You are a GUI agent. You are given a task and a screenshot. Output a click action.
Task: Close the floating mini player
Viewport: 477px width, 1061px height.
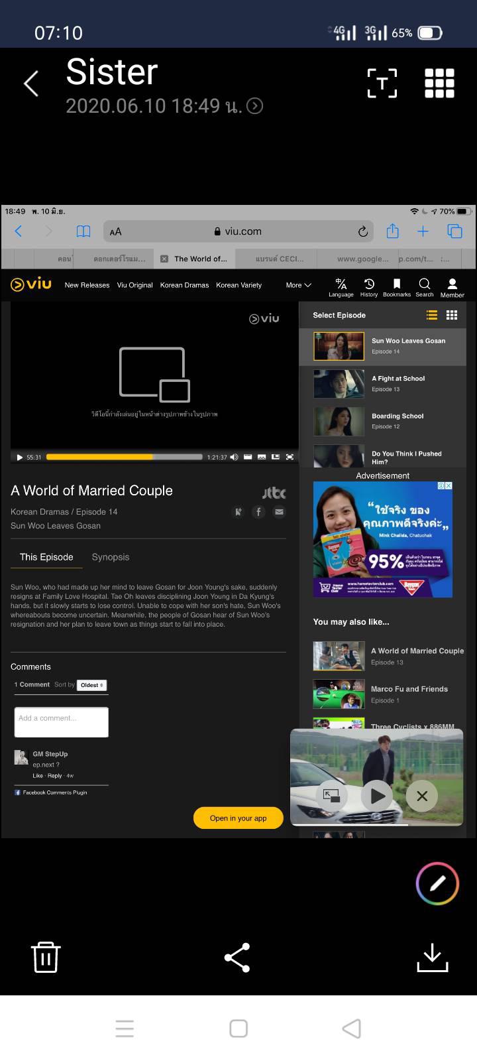[422, 796]
